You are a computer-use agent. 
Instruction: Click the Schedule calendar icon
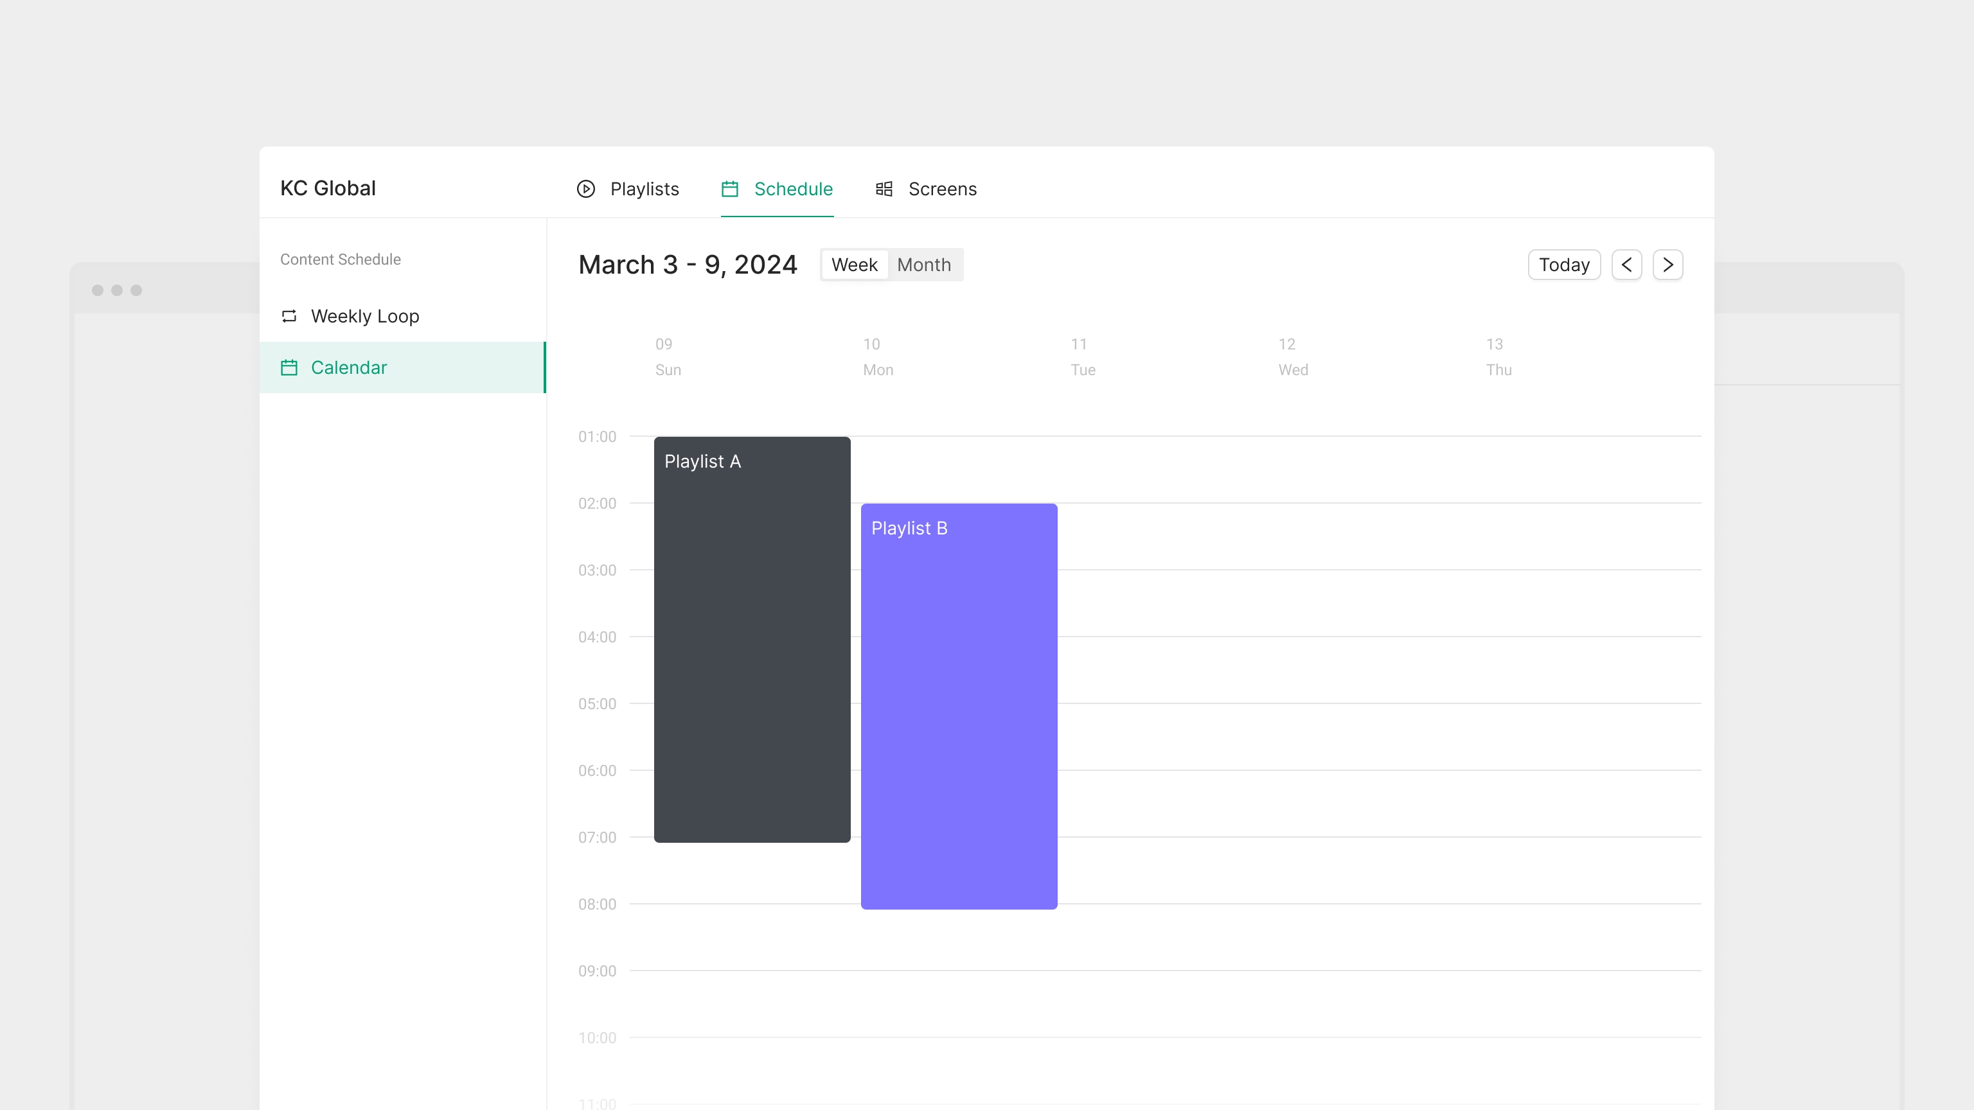[x=729, y=188]
